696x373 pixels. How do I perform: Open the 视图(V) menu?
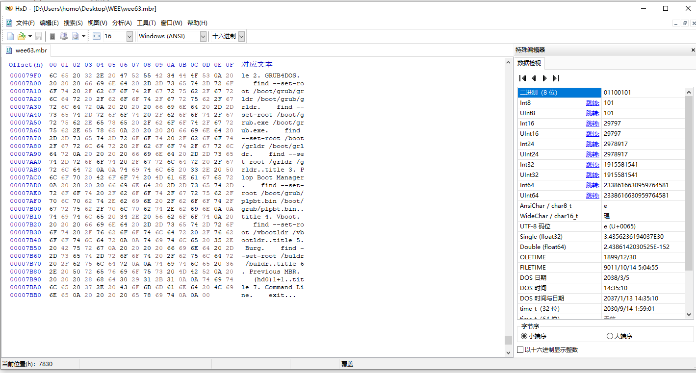tap(98, 23)
